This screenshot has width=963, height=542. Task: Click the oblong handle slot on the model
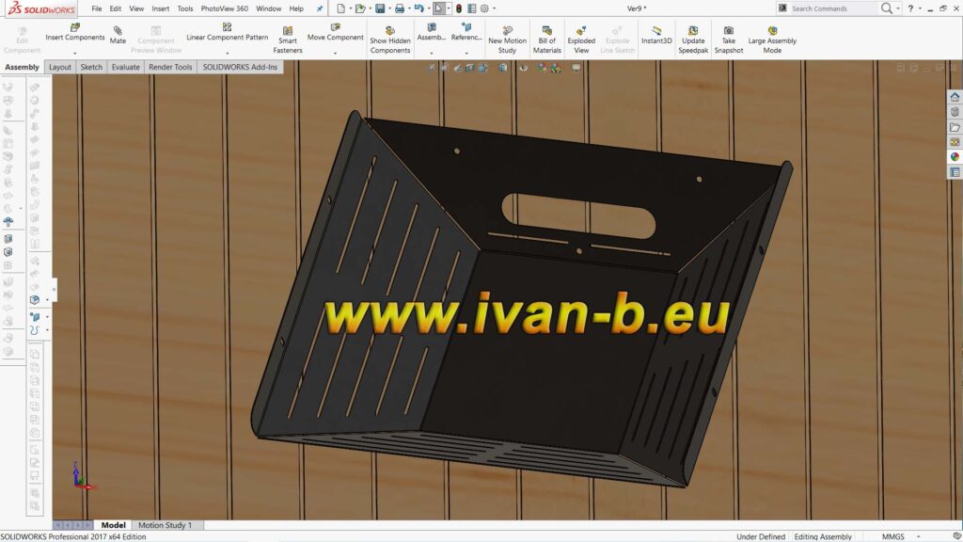pyautogui.click(x=578, y=215)
